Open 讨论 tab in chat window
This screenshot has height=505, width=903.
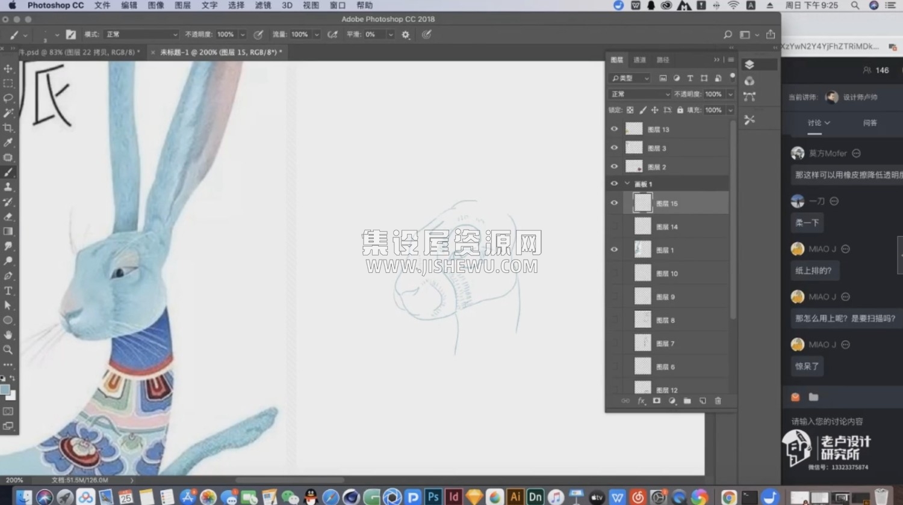point(818,123)
